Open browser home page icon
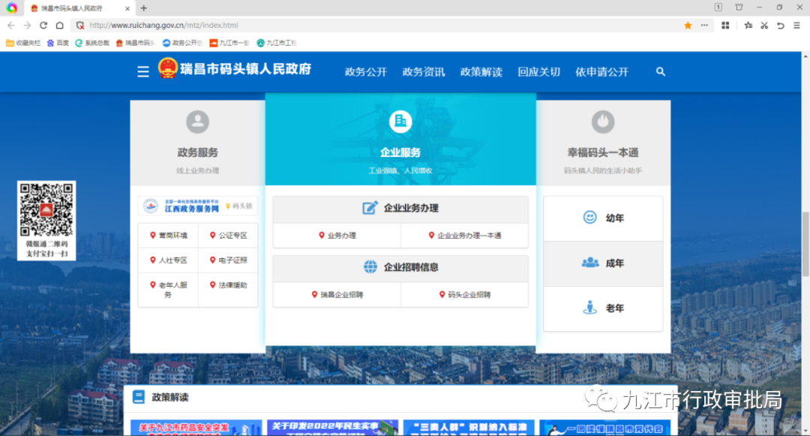This screenshot has height=436, width=810. 60,26
